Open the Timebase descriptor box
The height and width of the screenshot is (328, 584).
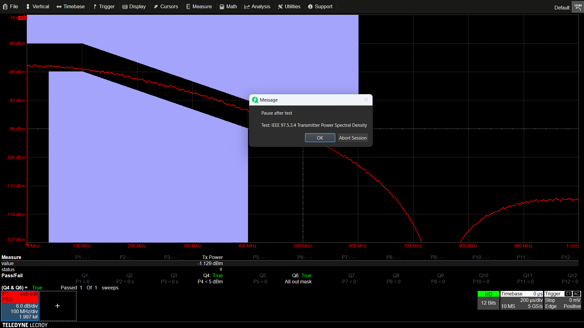(522, 300)
